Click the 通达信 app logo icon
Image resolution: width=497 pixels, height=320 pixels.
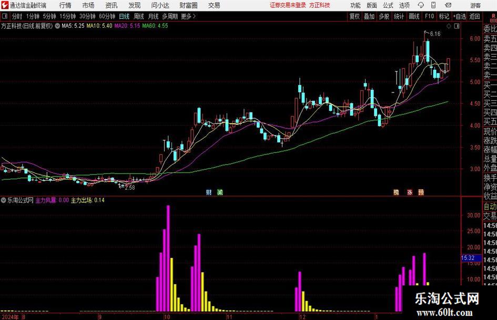(x=5, y=5)
